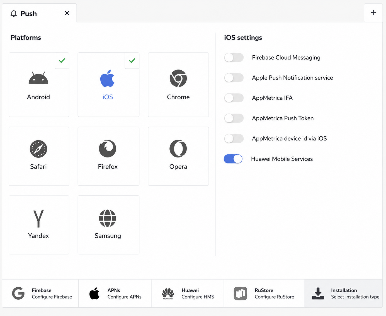Click the Firefox label text
Screen dimensions: 386x316
(108, 167)
